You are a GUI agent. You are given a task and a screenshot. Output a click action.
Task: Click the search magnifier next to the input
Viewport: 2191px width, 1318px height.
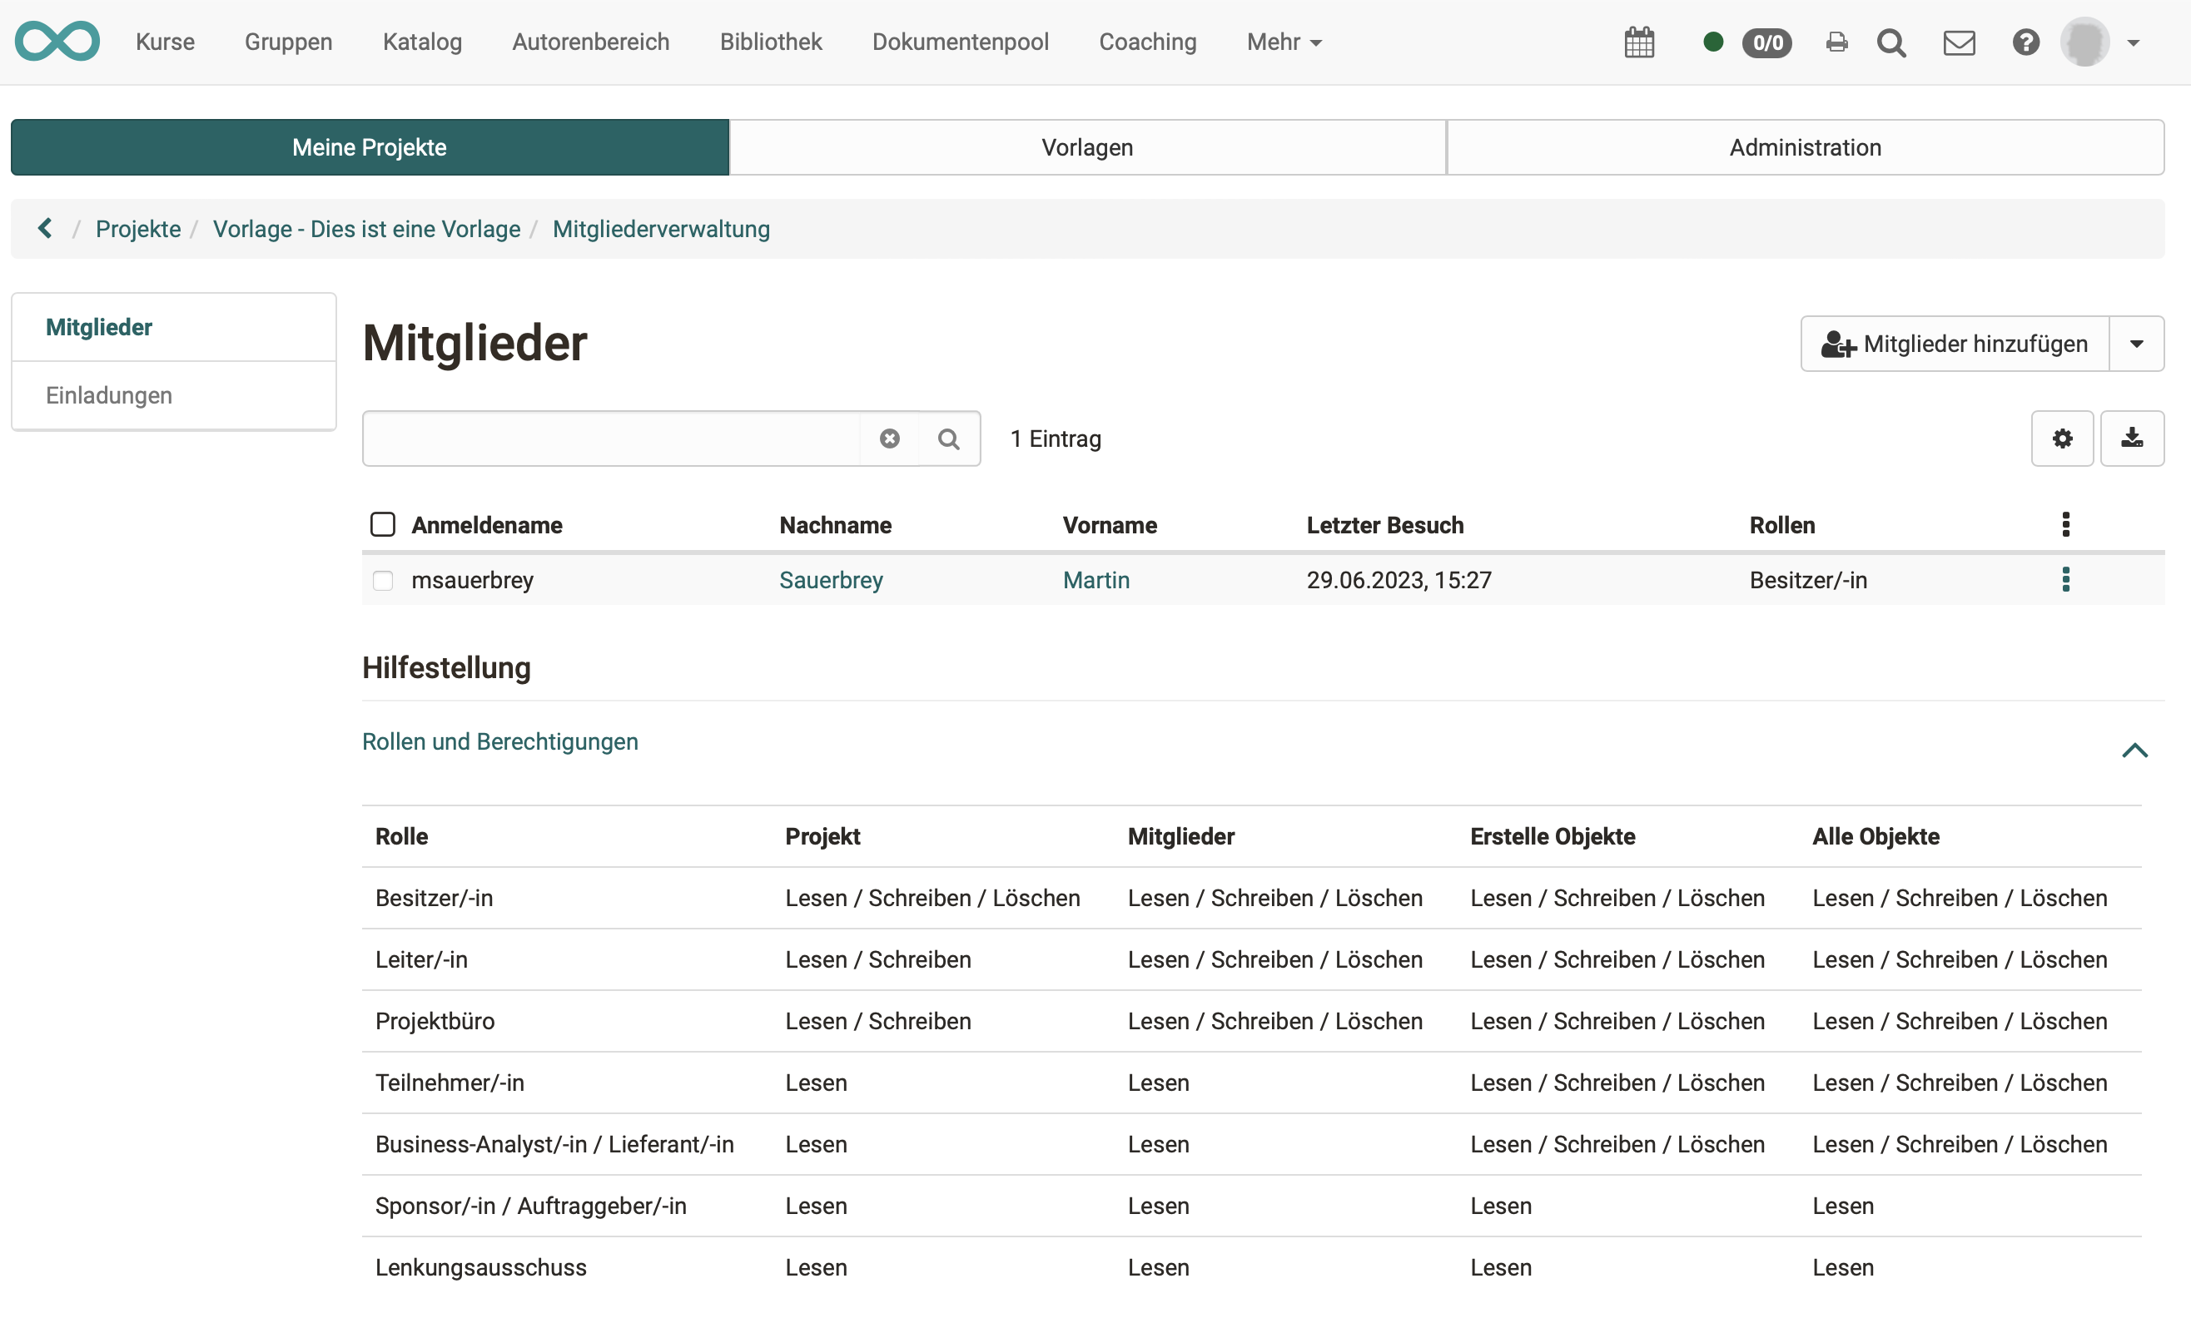click(x=948, y=438)
